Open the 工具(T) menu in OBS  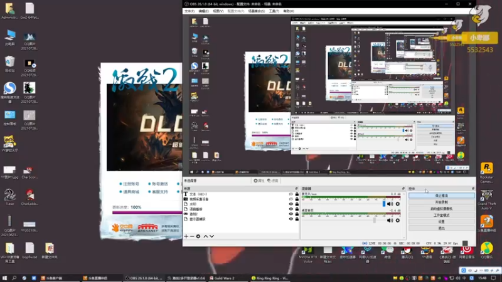[x=274, y=11]
